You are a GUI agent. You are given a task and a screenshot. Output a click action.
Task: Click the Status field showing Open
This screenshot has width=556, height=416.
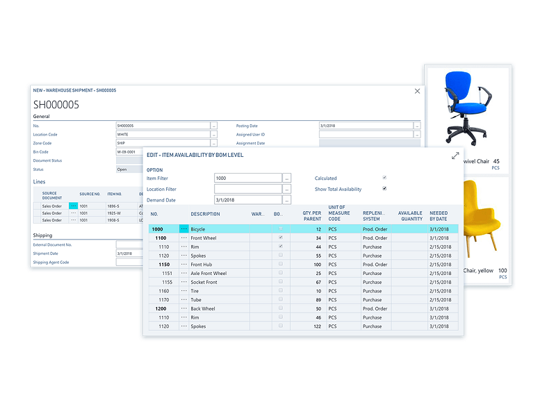(130, 169)
